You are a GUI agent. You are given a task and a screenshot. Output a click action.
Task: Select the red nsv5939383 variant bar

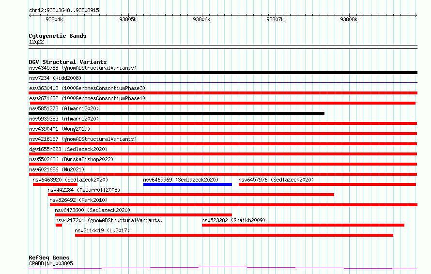pyautogui.click(x=223, y=123)
